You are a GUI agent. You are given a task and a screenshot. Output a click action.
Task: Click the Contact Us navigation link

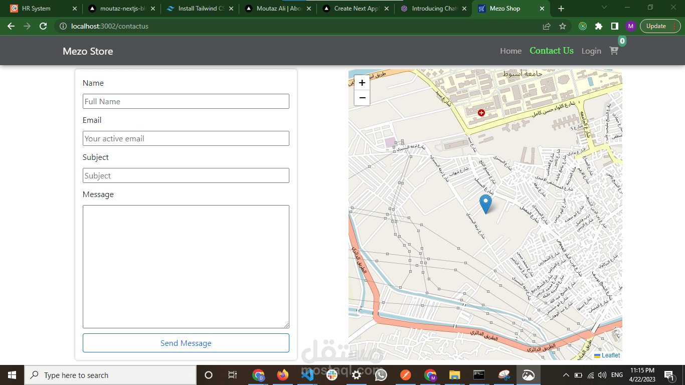(x=552, y=51)
